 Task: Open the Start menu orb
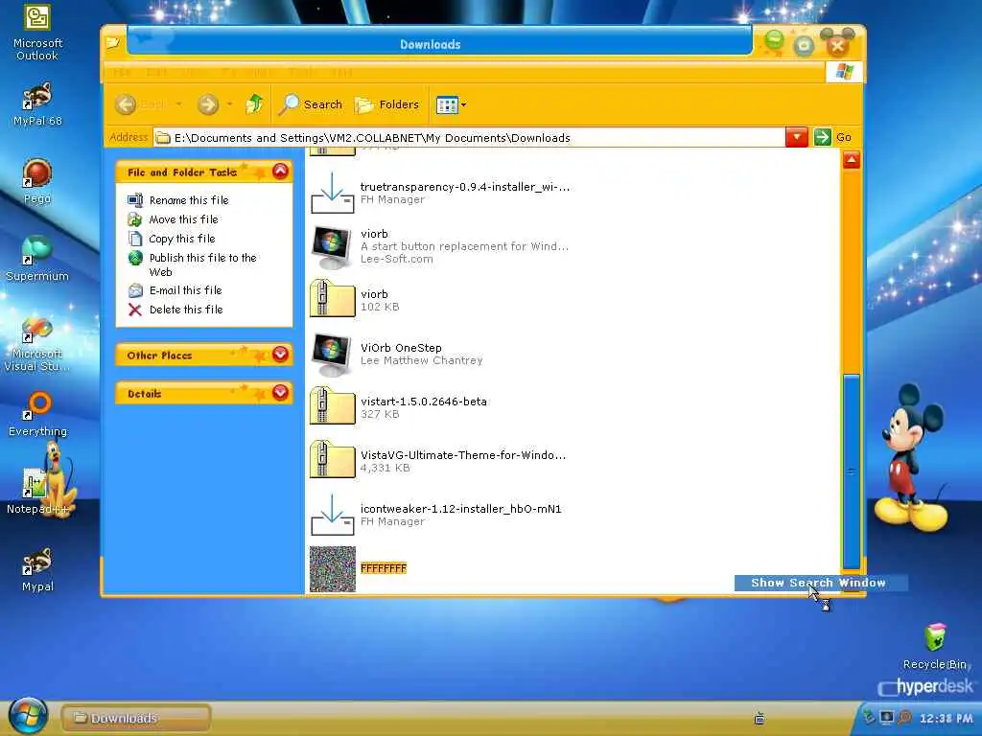pyautogui.click(x=28, y=717)
